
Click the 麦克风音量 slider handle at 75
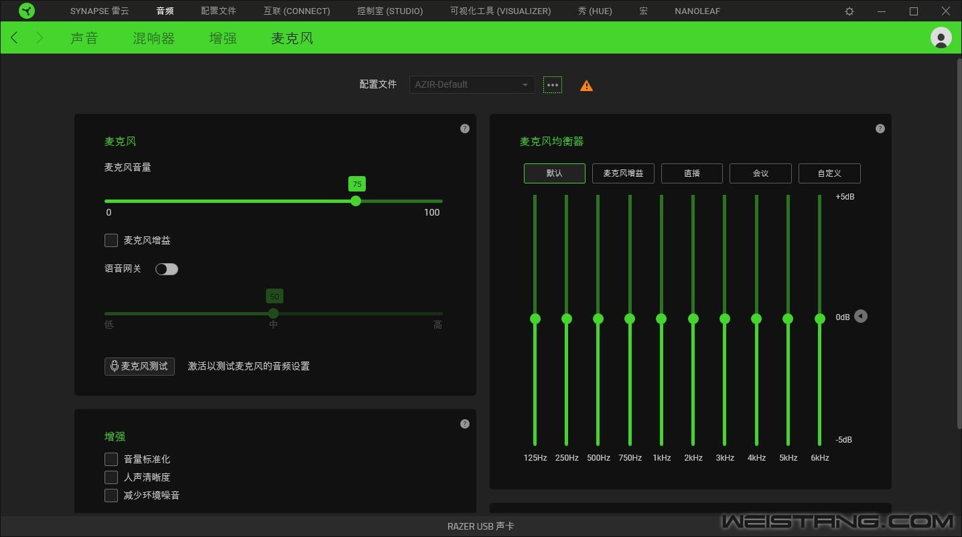(356, 201)
